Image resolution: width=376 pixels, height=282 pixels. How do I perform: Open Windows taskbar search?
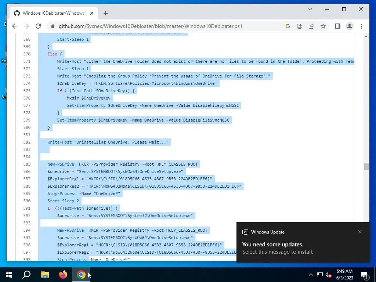pos(26,275)
